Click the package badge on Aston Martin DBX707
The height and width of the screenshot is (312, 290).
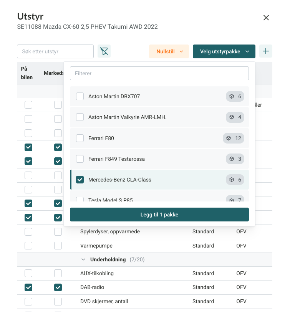[235, 96]
